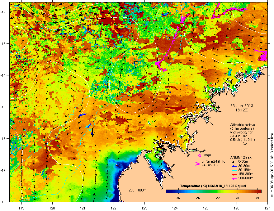Viewport: 274px width, 211px height.
Task: Click the 28 tick on the color bar
Action: pos(237,198)
